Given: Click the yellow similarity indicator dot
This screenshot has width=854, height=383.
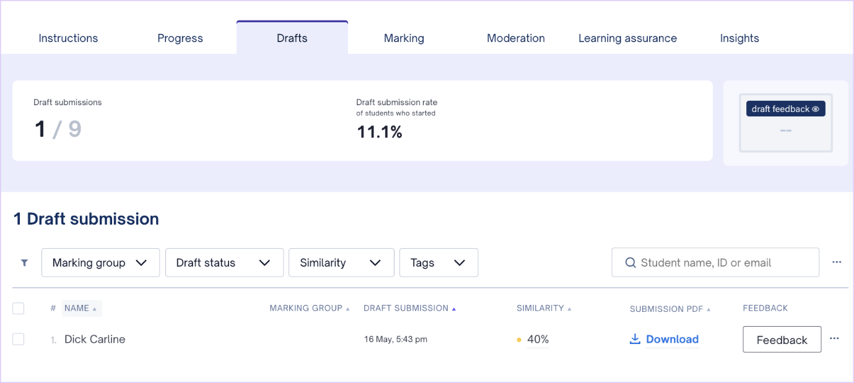Looking at the screenshot, I should pyautogui.click(x=519, y=340).
